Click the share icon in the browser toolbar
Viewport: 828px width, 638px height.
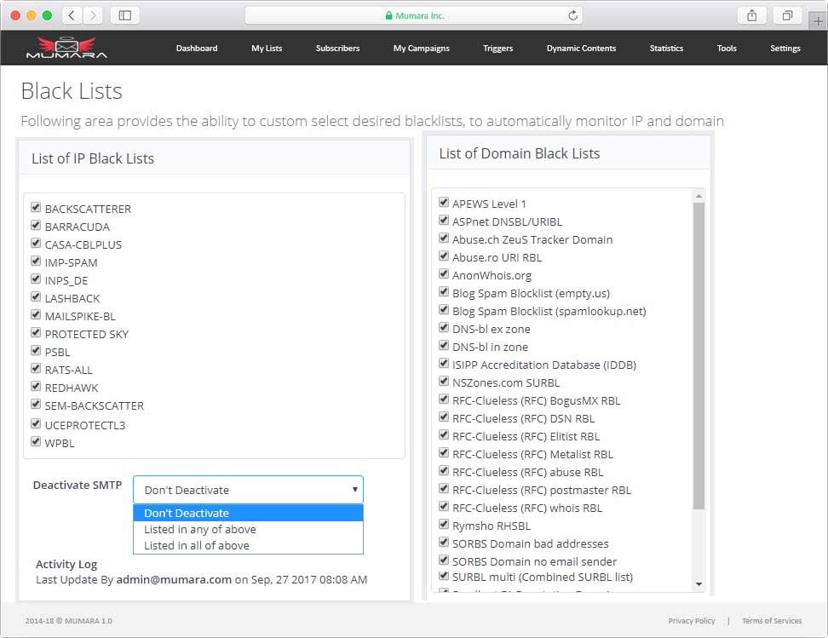[750, 14]
